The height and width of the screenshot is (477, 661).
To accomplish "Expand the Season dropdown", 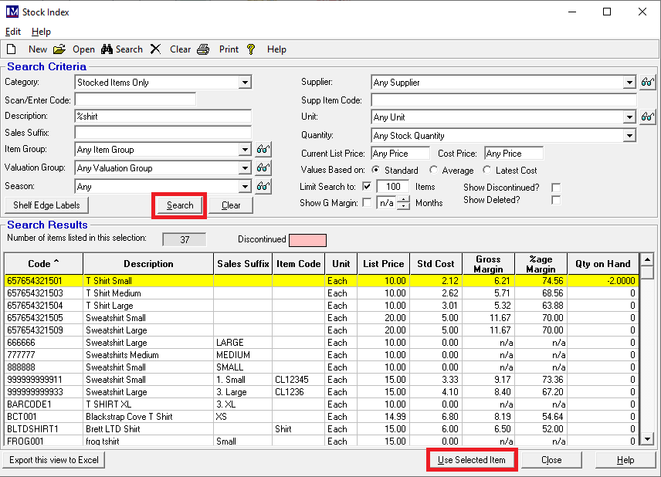I will point(245,187).
